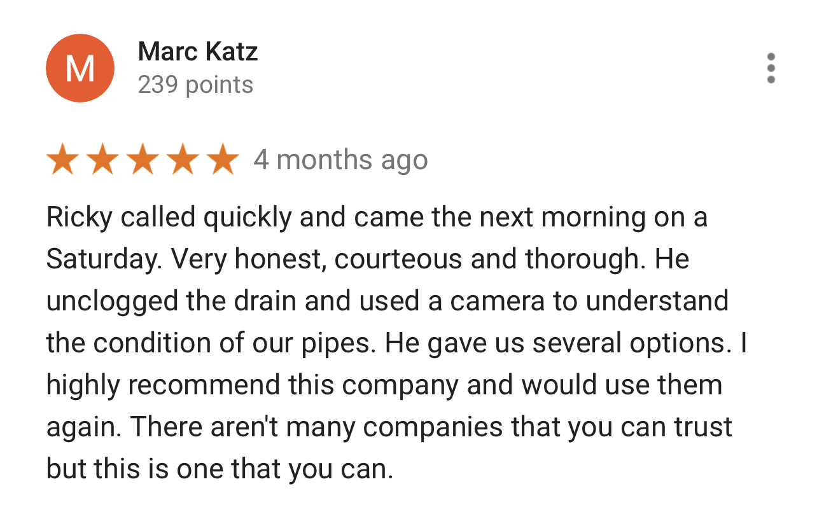This screenshot has width=817, height=519.
Task: Open Marc Katz reviewer profile name
Action: [x=198, y=52]
